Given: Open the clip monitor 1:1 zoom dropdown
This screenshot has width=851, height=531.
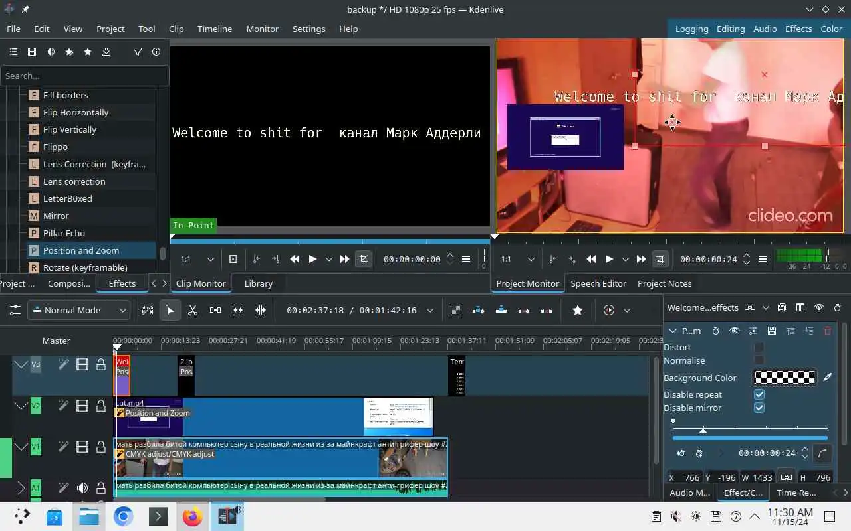Looking at the screenshot, I should click(x=197, y=260).
